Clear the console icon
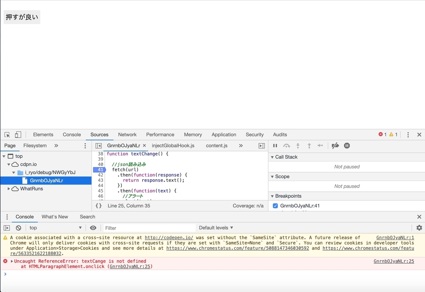 click(x=18, y=228)
